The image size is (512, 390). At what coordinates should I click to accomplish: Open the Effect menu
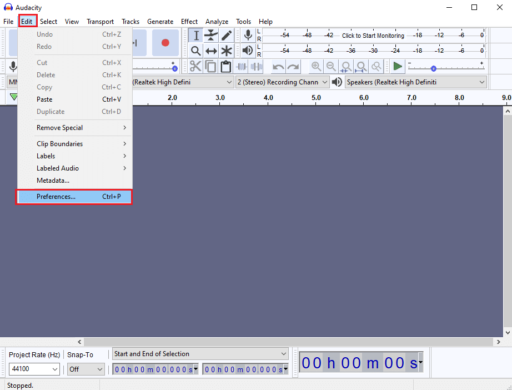189,22
